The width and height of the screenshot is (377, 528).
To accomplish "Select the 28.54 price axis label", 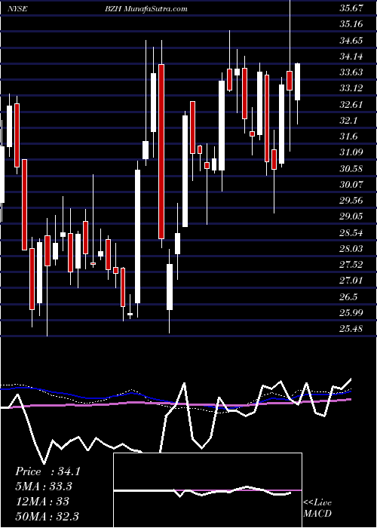I will (351, 232).
